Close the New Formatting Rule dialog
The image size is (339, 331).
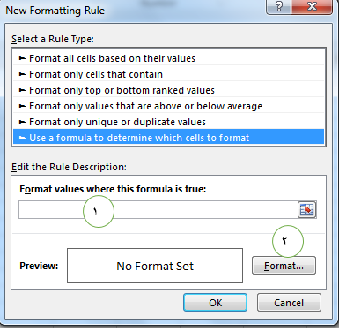(x=312, y=6)
